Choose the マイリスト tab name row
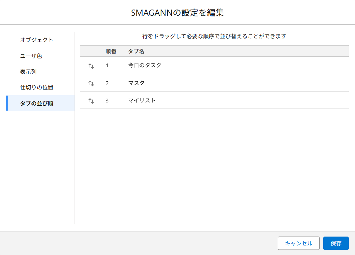 142,100
